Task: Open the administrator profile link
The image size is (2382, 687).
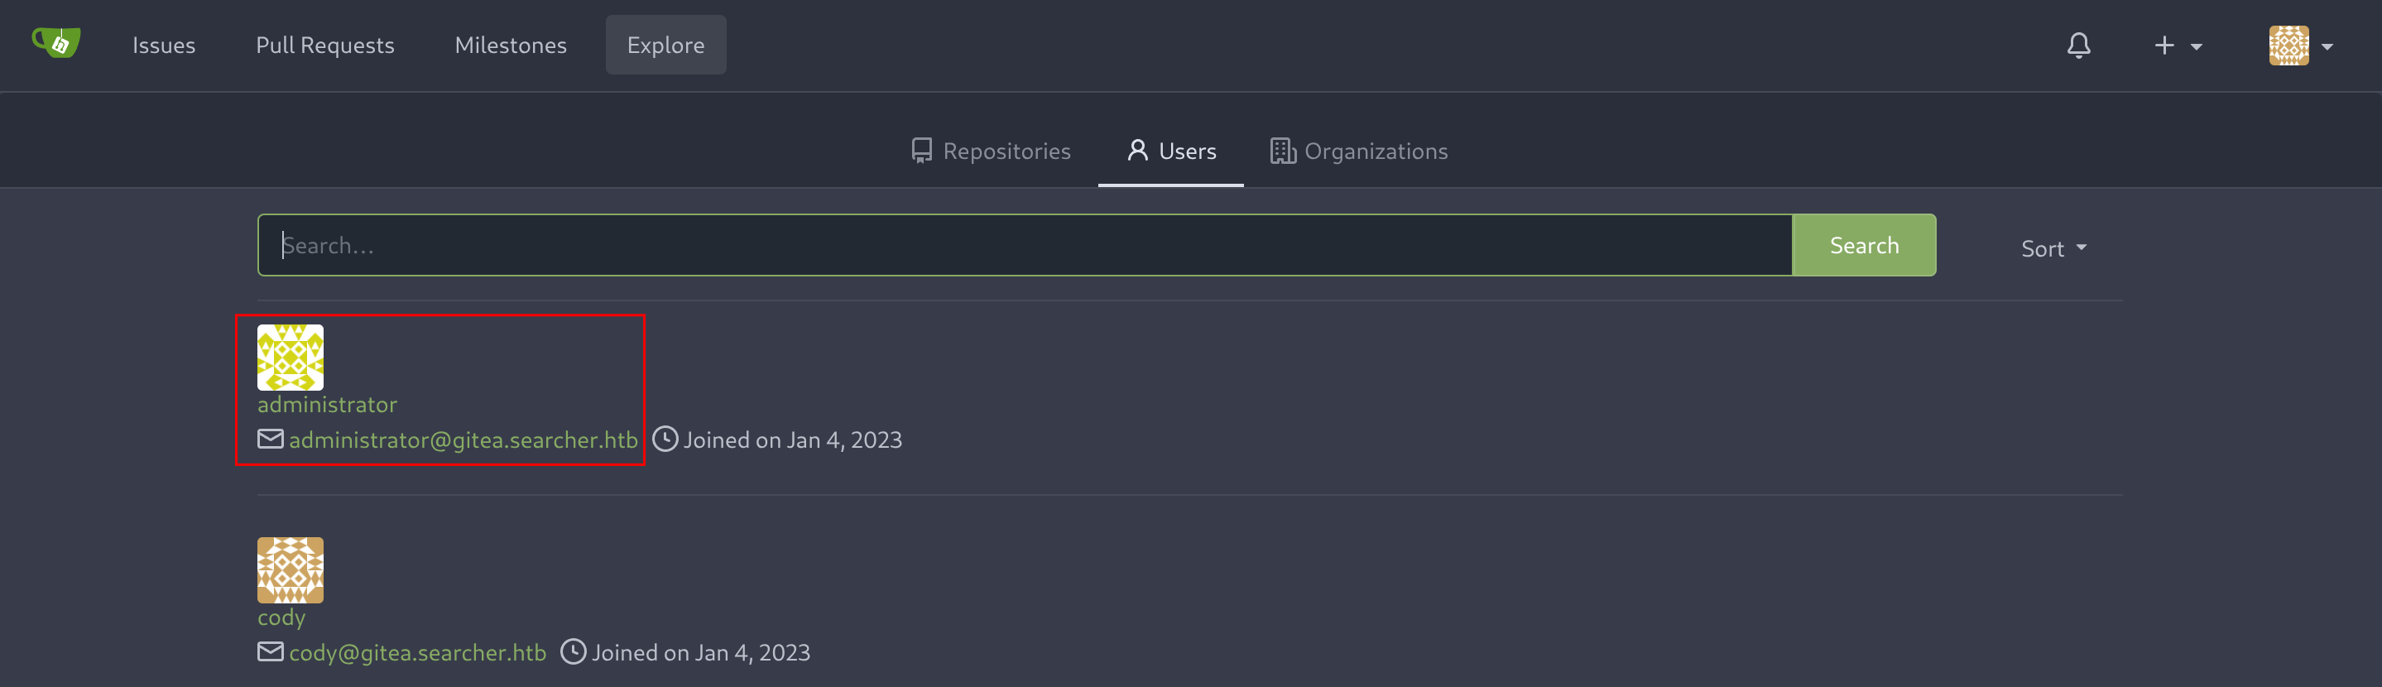Action: tap(328, 405)
